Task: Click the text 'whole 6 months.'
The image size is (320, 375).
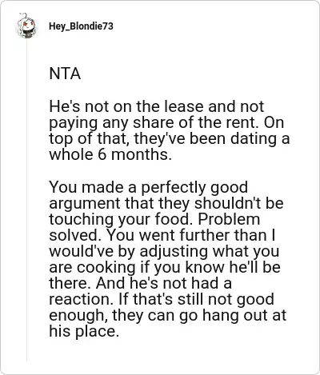Action: pos(110,154)
